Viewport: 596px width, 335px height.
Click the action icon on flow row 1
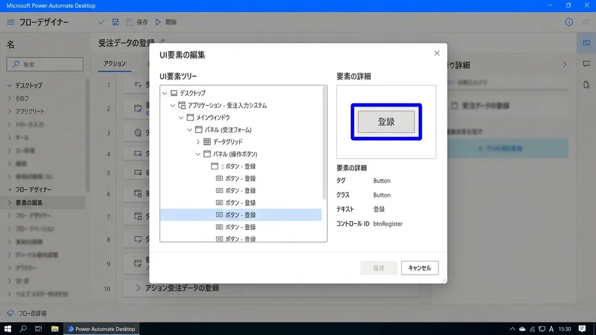(x=138, y=84)
